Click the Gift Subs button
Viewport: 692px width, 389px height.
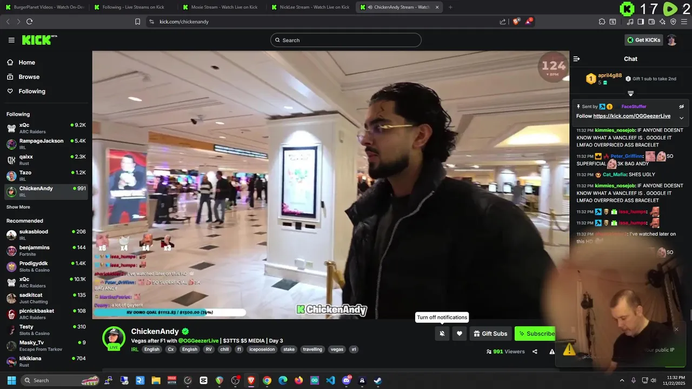click(x=490, y=333)
